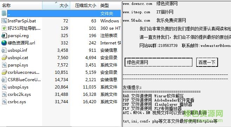Click the usbspi.cat catalog file icon
231x127 pixels.
pyautogui.click(x=4, y=58)
